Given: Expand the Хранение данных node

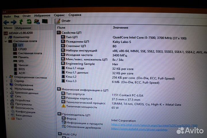Looking at the screenshot, I should click(x=7, y=93).
